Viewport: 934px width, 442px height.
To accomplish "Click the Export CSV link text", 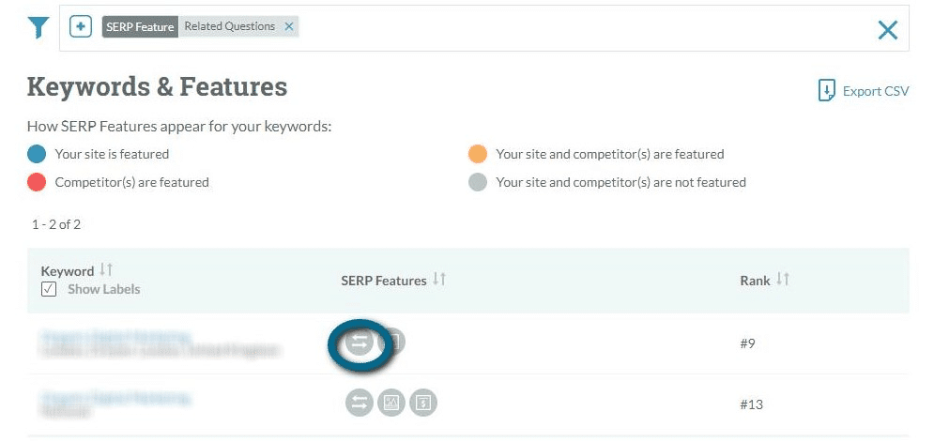I will pos(875,91).
